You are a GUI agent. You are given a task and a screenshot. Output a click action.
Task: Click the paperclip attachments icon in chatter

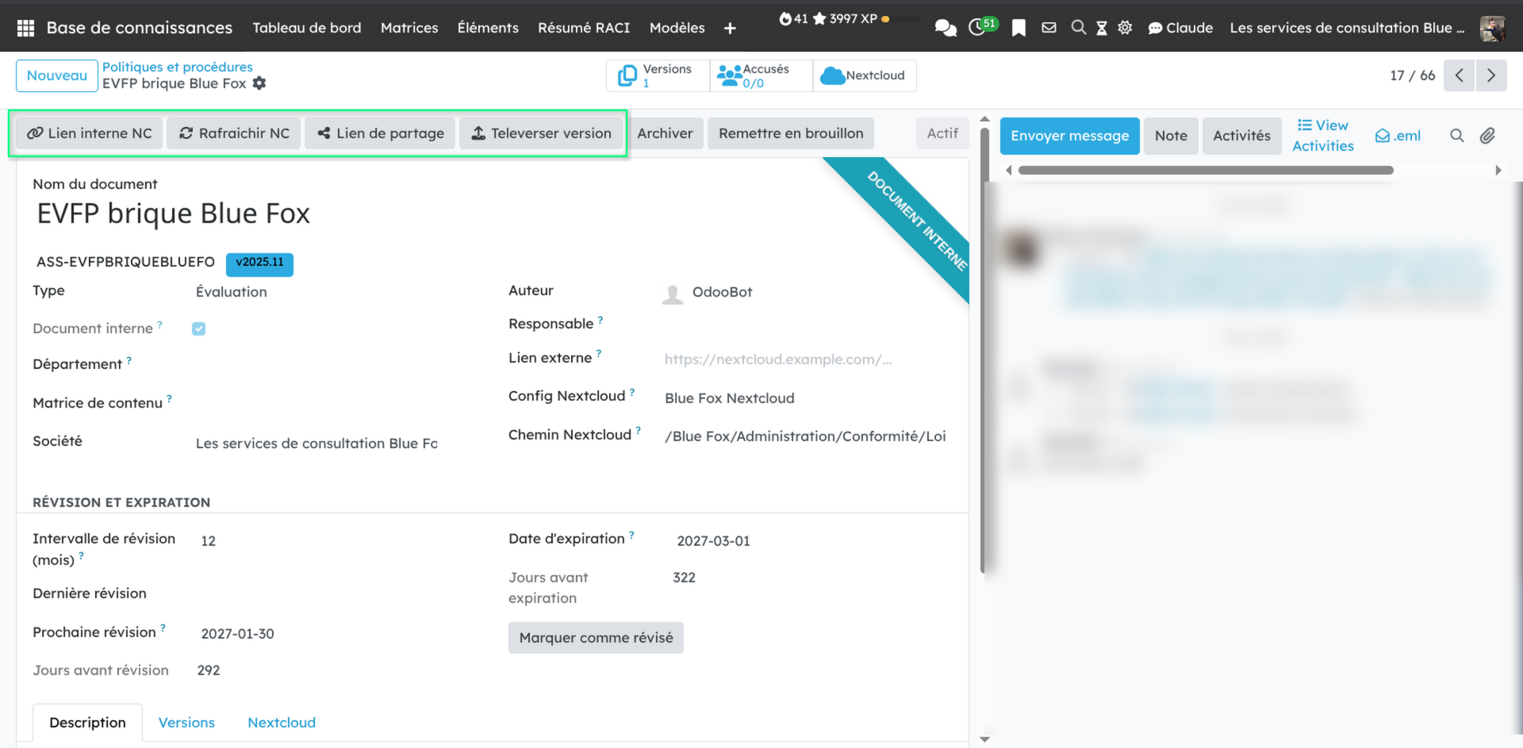(x=1487, y=136)
